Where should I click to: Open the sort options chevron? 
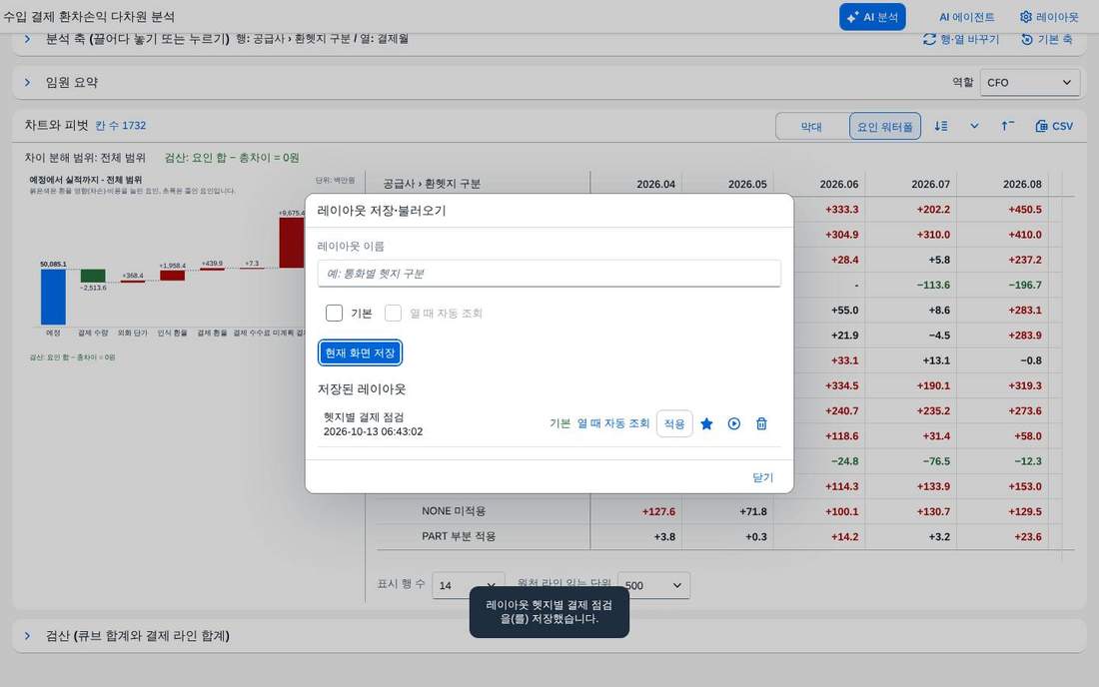pyautogui.click(x=974, y=126)
